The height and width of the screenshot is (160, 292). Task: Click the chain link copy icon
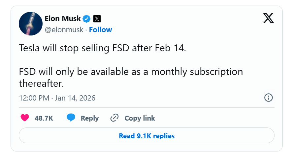coord(114,118)
